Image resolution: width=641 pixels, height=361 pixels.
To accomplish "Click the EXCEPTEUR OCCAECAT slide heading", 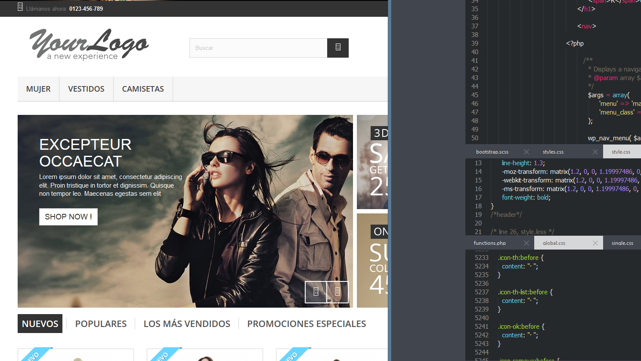I will click(85, 153).
